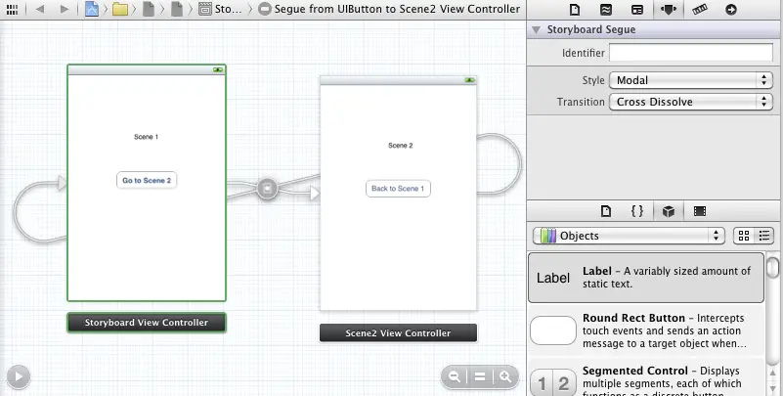Collapse the Storyboard Segue section
Image resolution: width=783 pixels, height=396 pixels.
(537, 30)
